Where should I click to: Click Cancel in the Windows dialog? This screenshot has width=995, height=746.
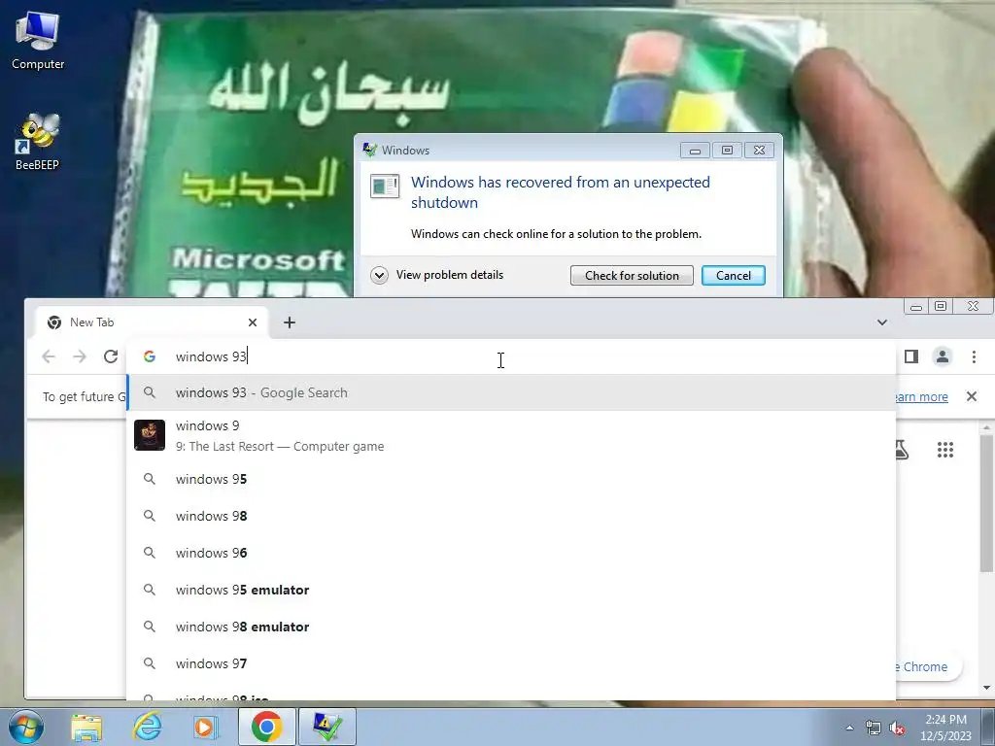(733, 275)
